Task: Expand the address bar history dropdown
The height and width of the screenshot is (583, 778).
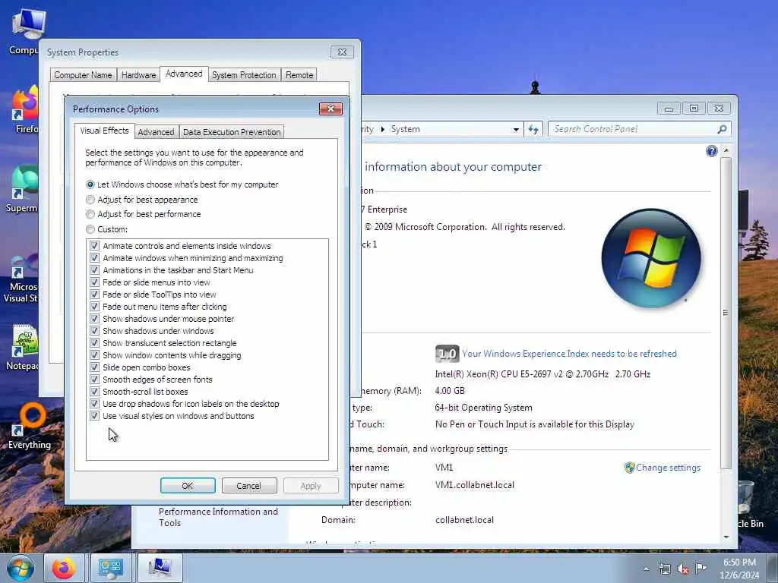Action: click(516, 129)
